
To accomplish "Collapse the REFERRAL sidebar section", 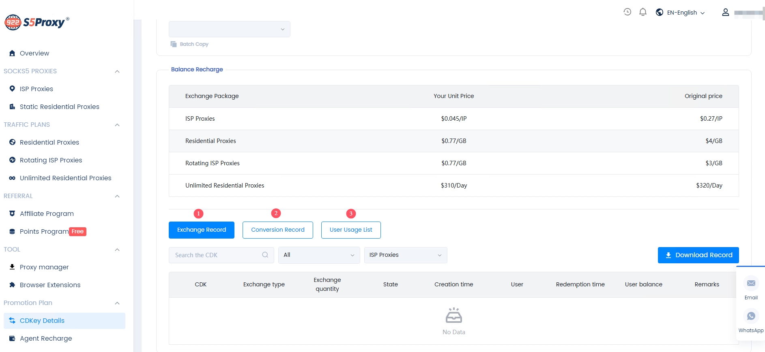I will [117, 196].
